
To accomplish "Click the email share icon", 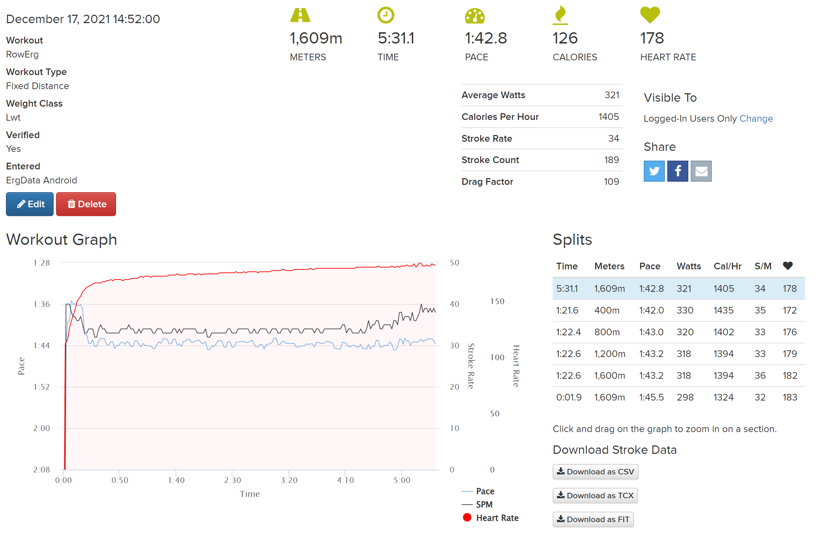I will [701, 171].
